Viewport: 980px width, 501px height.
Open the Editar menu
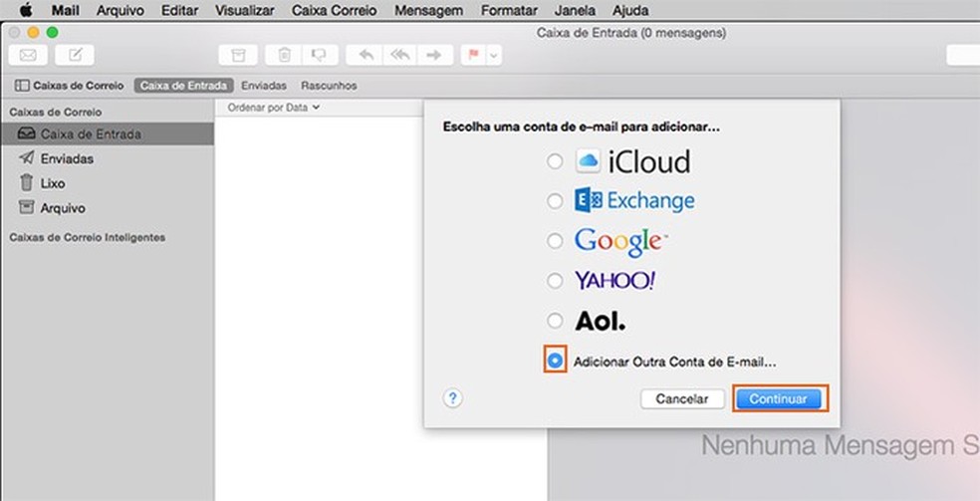(179, 11)
